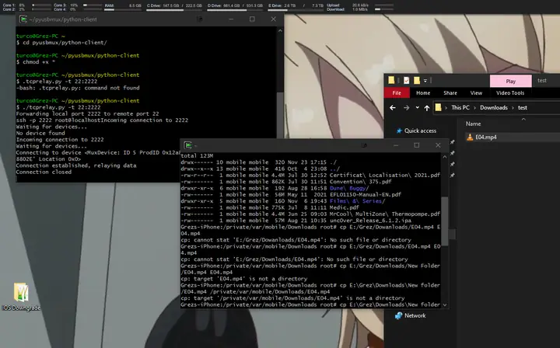
Task: Select the E04.mp4 file
Action: [485, 137]
